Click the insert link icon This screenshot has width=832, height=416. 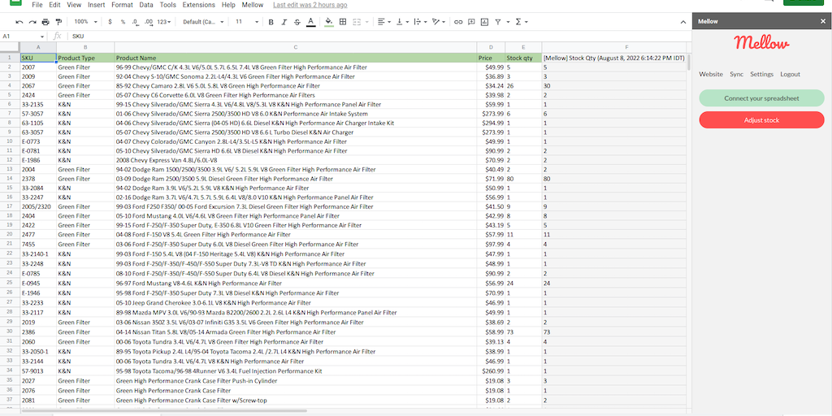click(x=458, y=22)
